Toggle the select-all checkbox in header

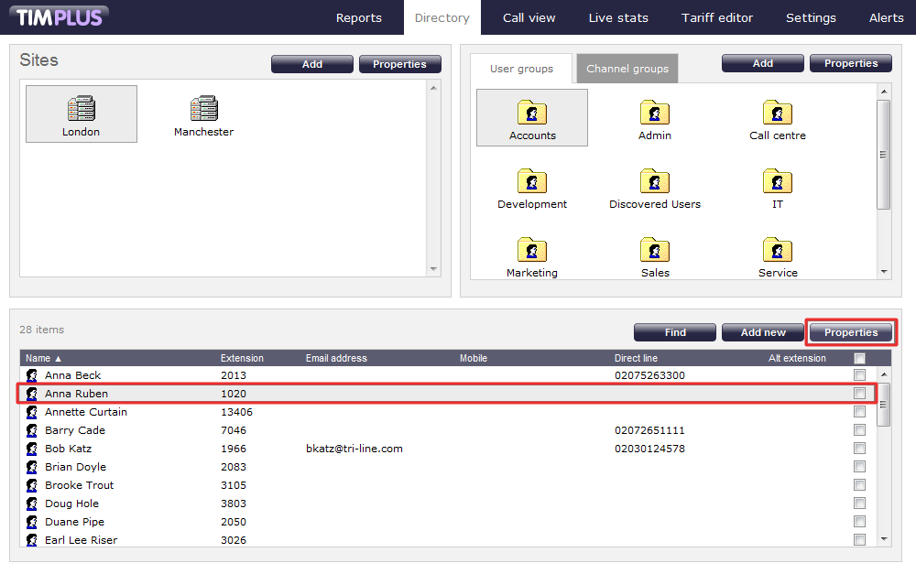click(859, 359)
